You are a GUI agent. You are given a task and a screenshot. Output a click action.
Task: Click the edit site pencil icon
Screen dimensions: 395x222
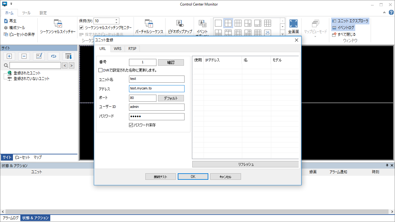pyautogui.click(x=39, y=56)
